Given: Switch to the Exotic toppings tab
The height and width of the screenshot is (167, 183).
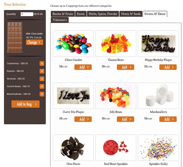Looking at the screenshot, I should 81,14.
